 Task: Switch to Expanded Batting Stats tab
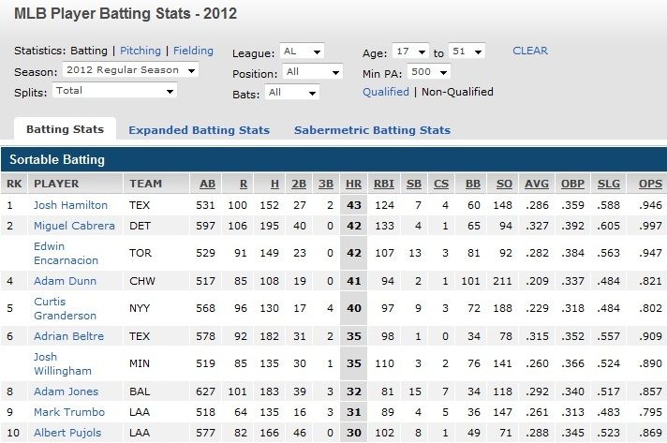click(199, 130)
